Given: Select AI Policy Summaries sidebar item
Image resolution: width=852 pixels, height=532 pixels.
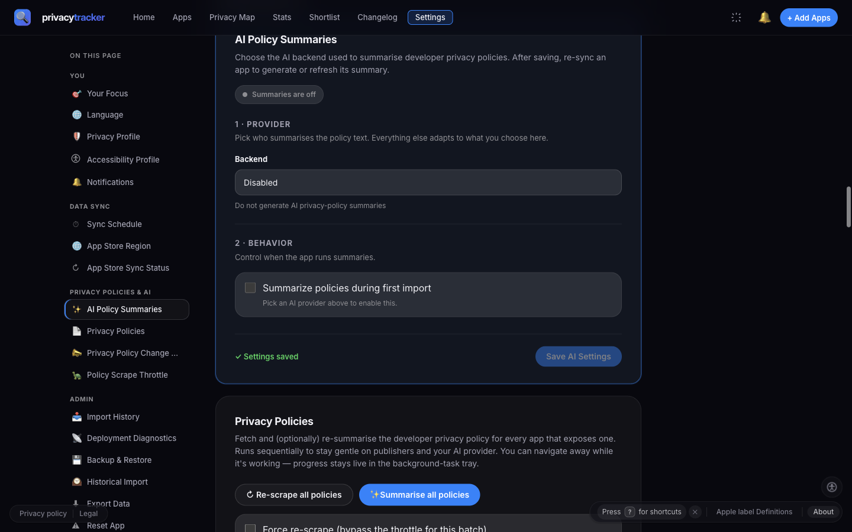Looking at the screenshot, I should [x=127, y=309].
